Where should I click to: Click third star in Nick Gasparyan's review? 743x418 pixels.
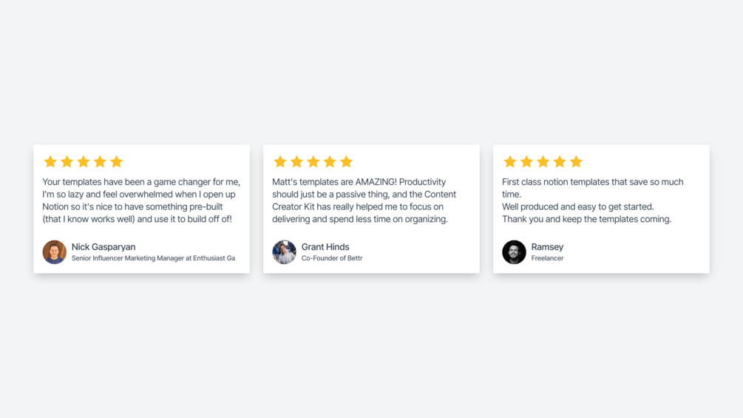tap(84, 161)
